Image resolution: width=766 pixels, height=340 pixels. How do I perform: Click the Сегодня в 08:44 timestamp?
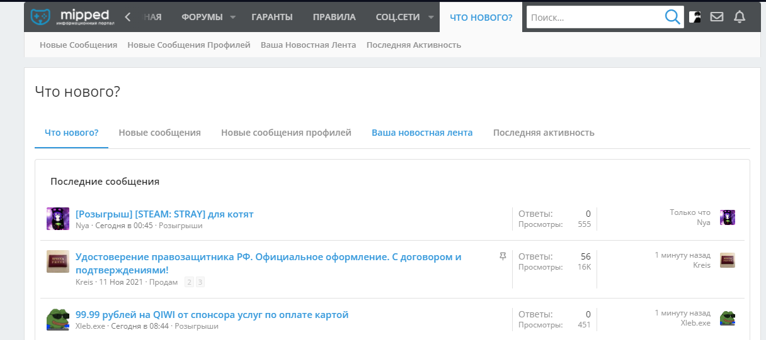[140, 326]
